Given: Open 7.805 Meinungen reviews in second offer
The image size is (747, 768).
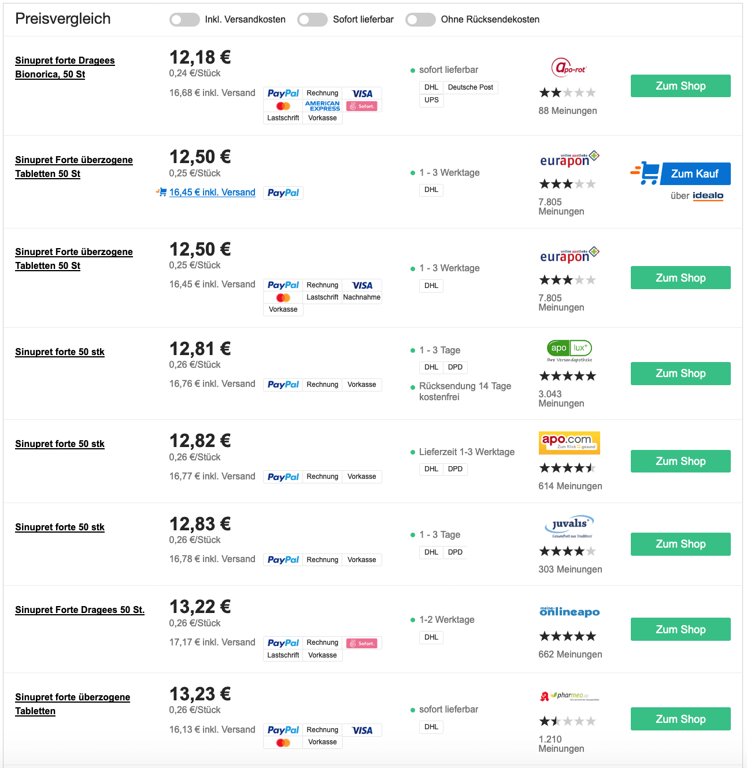Looking at the screenshot, I should (561, 206).
